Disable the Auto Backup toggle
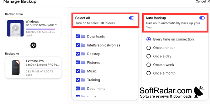 click(202, 18)
